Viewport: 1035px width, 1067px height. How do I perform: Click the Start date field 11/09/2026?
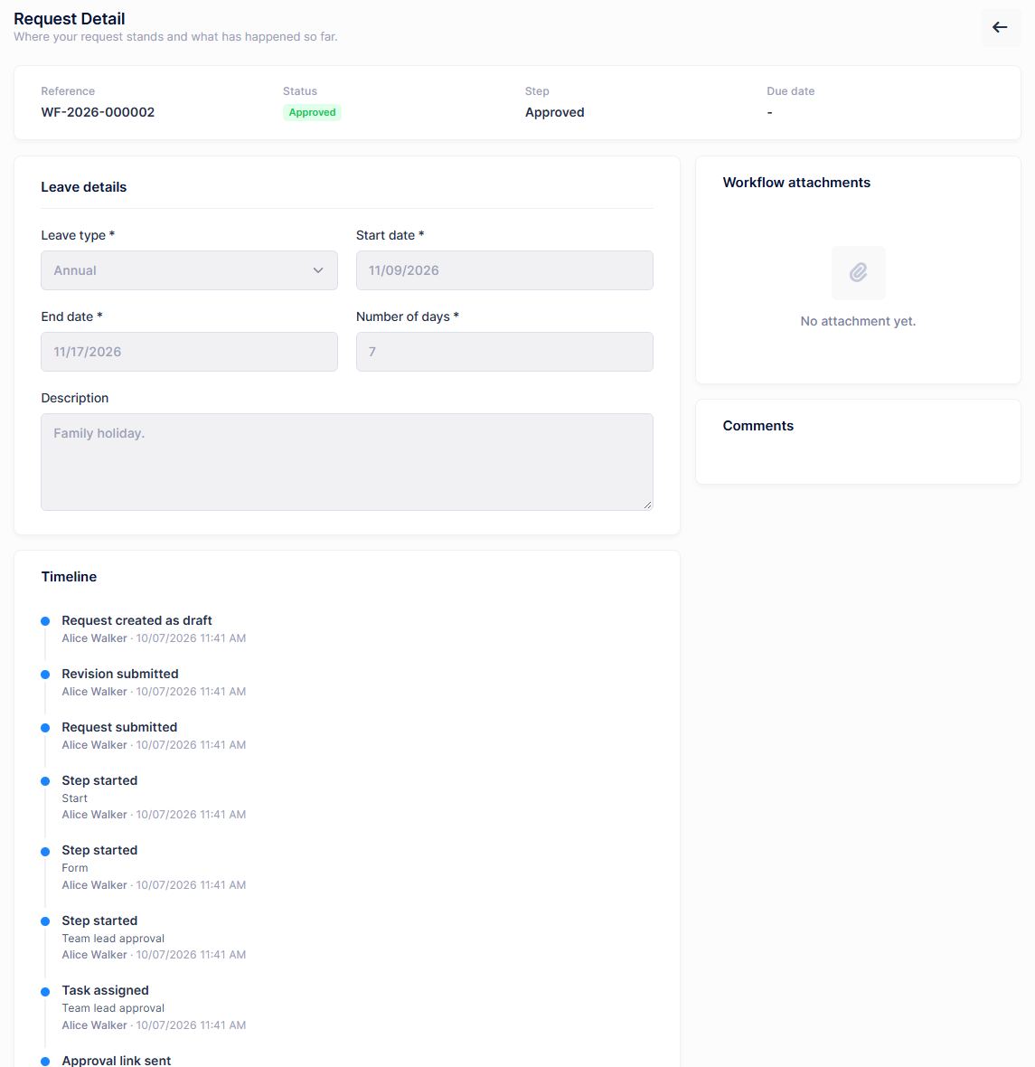tap(504, 270)
